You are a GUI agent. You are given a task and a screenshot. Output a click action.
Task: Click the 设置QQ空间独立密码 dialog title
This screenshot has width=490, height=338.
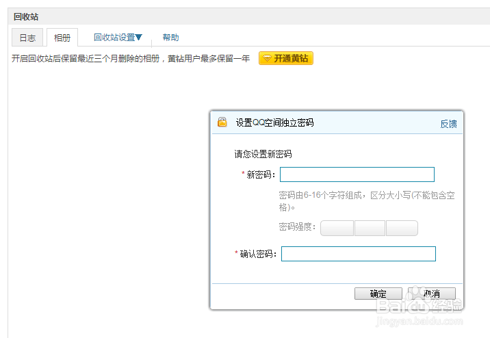click(x=274, y=122)
